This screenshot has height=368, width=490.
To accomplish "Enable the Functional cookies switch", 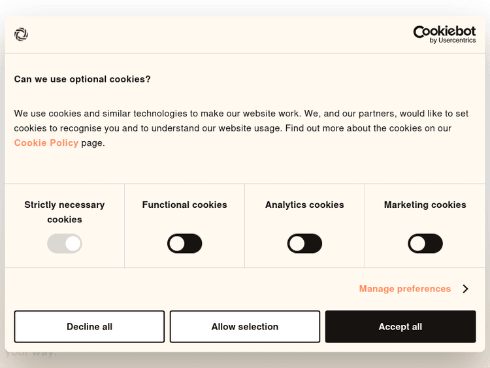I will [x=185, y=244].
